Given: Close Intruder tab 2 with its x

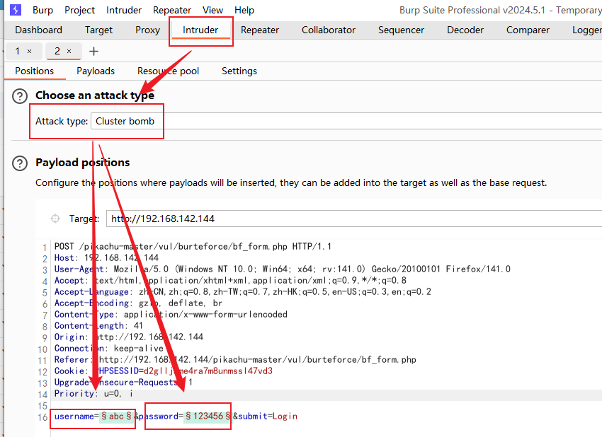Looking at the screenshot, I should (x=69, y=52).
